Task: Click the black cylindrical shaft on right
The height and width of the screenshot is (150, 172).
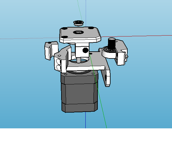Action: [x=112, y=44]
